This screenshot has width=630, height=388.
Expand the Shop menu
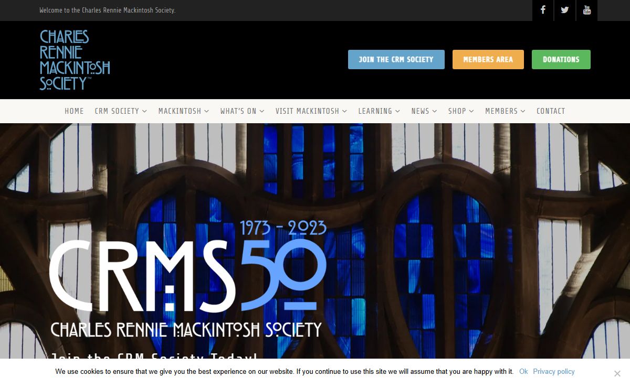461,111
